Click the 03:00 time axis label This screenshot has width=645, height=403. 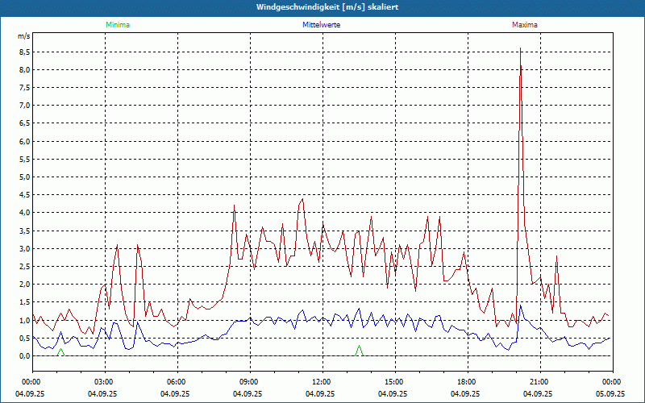(105, 382)
